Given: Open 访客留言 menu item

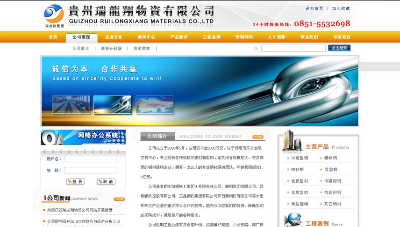Looking at the screenshot, I should click(x=342, y=37).
